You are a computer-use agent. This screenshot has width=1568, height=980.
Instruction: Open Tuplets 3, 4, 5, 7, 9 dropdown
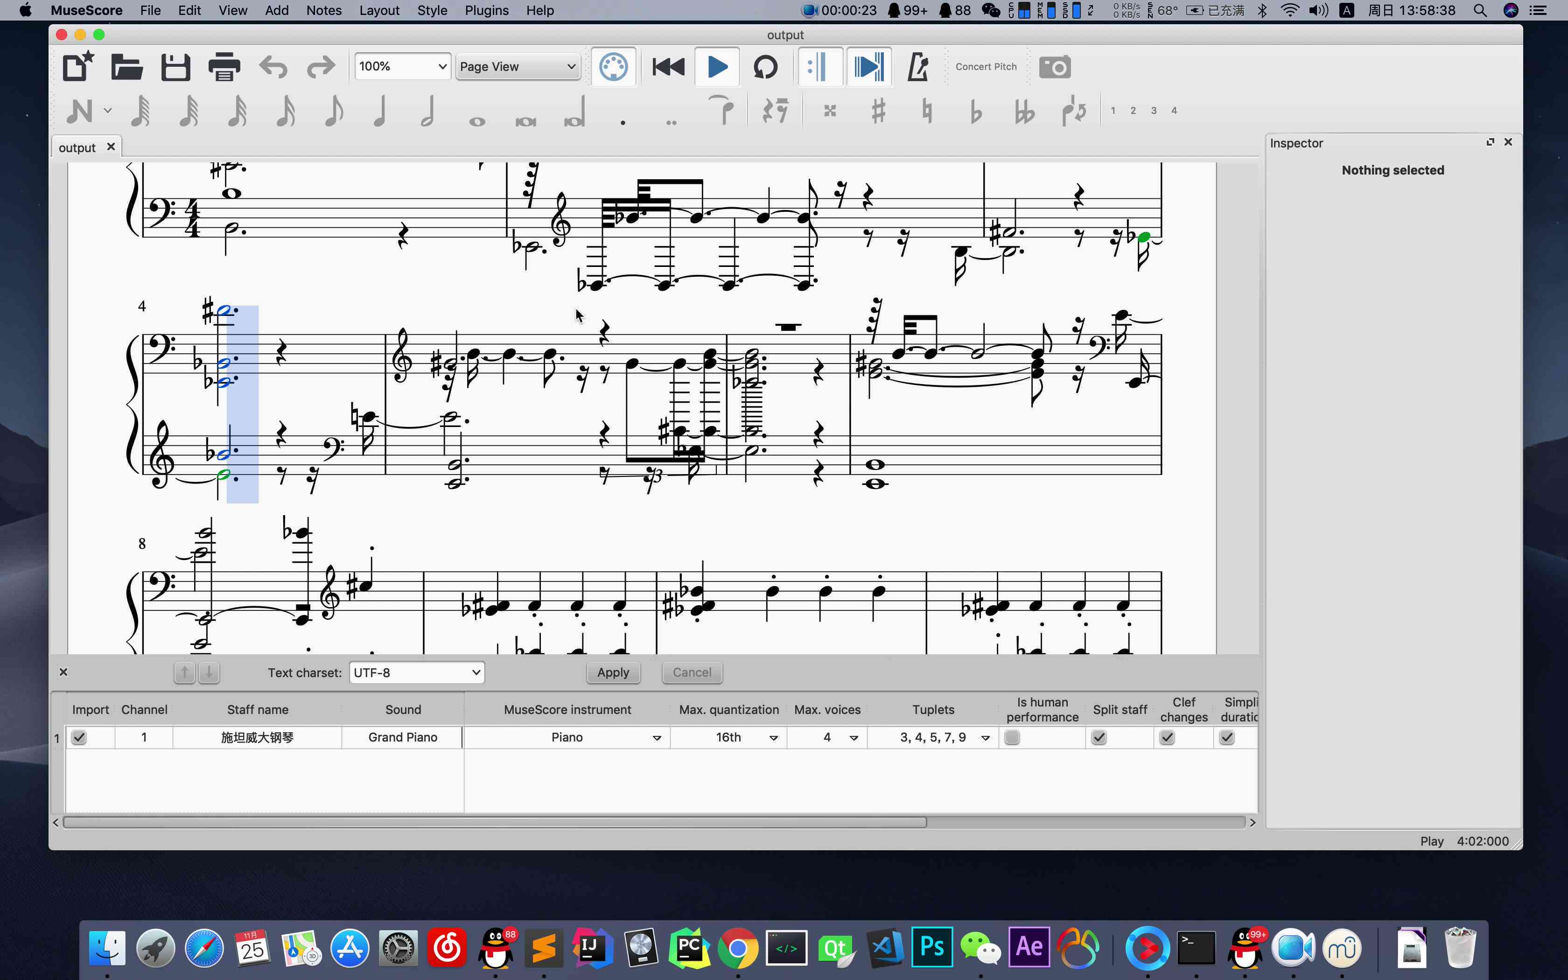click(x=933, y=738)
